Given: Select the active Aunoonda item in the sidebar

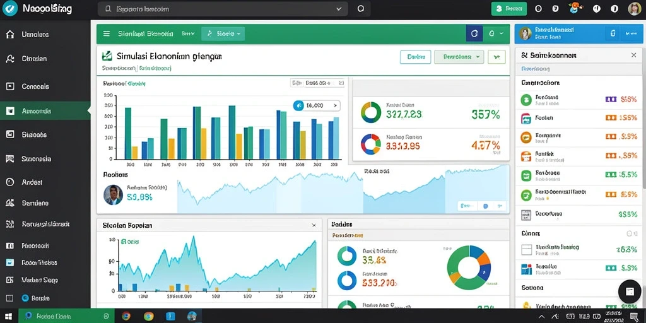Looking at the screenshot, I should click(x=45, y=111).
